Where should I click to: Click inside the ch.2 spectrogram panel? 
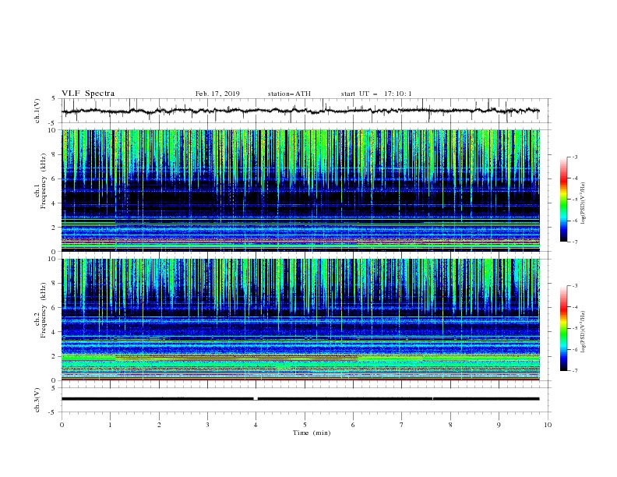click(301, 320)
